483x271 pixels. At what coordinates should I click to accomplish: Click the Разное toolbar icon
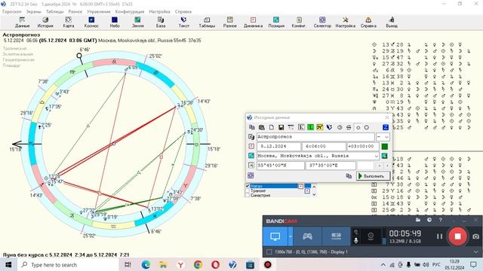point(229,22)
